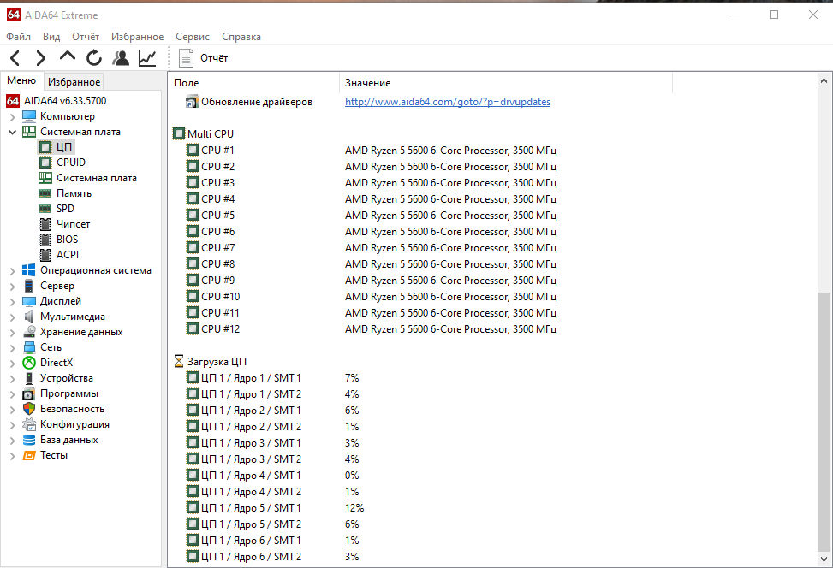Open the Сервис menu

tap(193, 37)
